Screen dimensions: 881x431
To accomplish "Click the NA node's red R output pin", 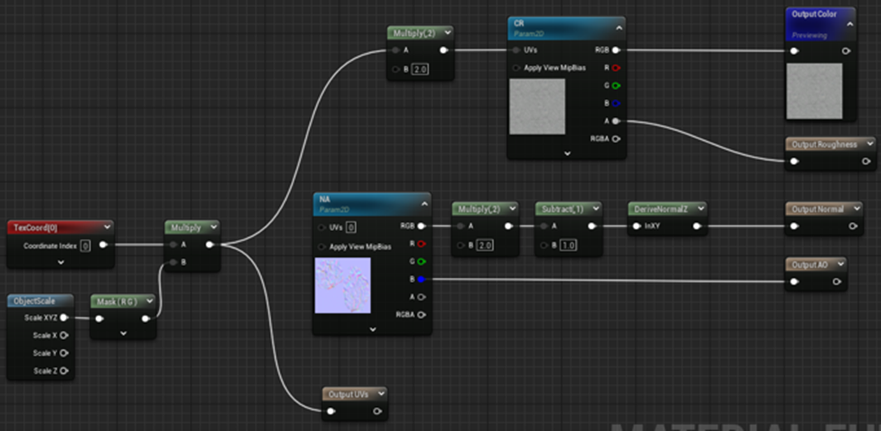I will coord(421,244).
